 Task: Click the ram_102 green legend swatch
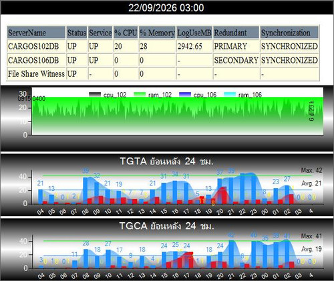coord(140,95)
